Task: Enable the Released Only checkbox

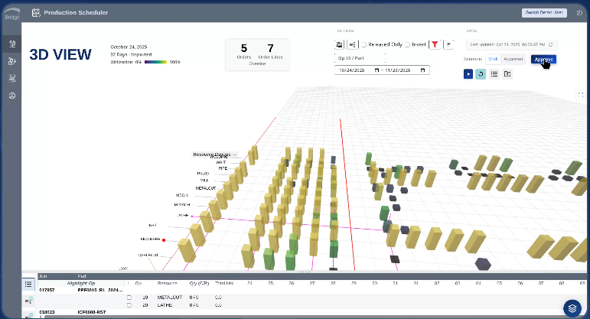Action: point(363,45)
